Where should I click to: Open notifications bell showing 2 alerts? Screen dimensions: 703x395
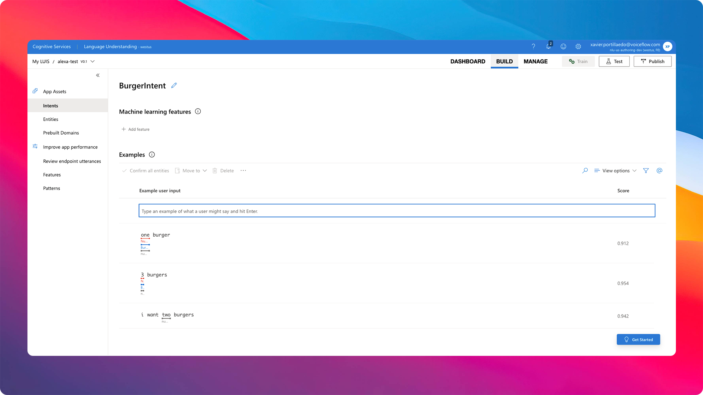tap(548, 46)
